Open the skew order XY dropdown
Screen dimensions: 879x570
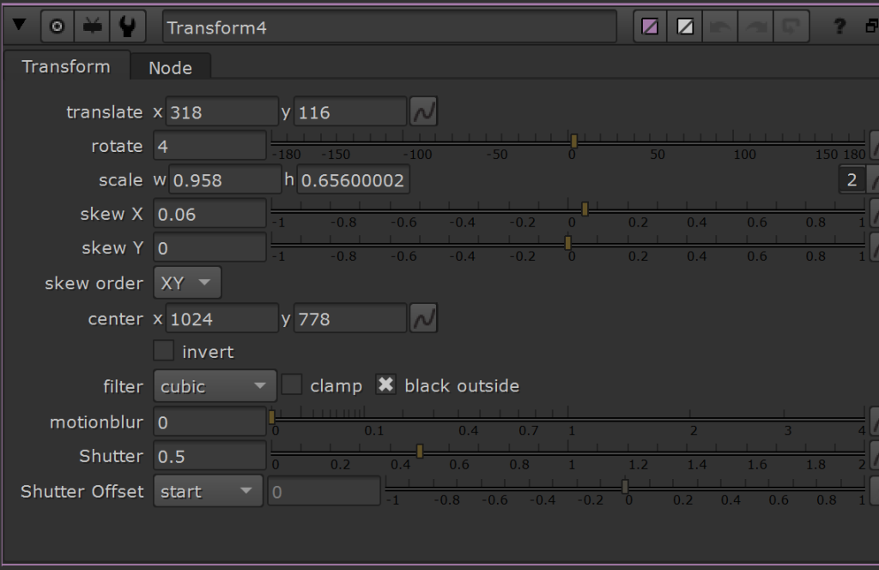pos(187,282)
